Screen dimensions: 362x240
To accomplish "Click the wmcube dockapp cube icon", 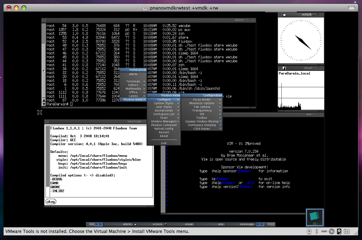I will [315, 218].
